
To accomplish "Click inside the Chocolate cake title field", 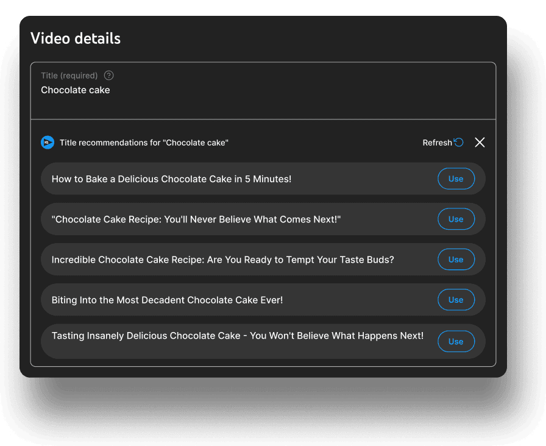I will (75, 90).
